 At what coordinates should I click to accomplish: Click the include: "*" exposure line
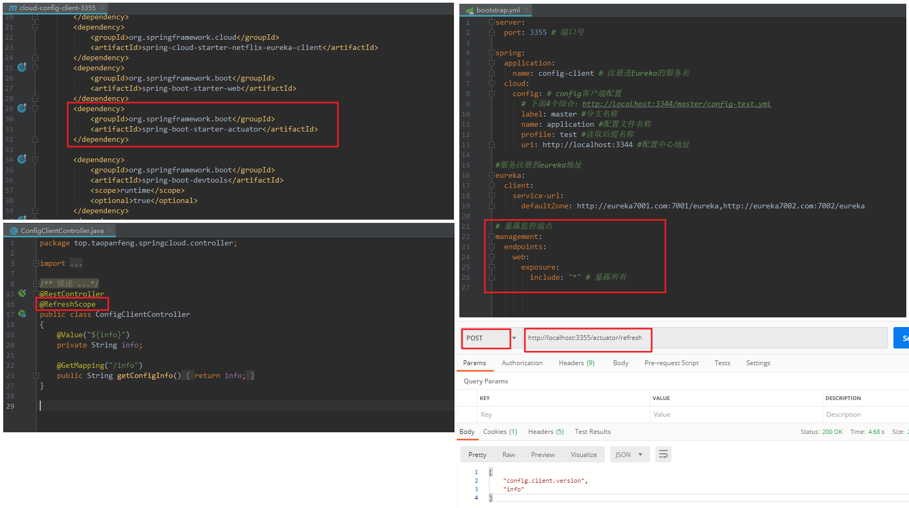578,277
